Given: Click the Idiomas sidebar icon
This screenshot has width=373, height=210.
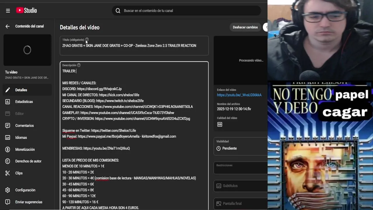Looking at the screenshot, I should click(x=8, y=137).
